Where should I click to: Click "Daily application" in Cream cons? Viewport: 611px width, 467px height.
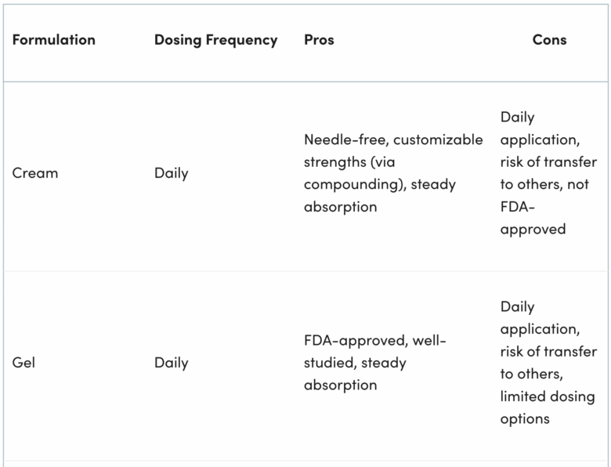517,118
